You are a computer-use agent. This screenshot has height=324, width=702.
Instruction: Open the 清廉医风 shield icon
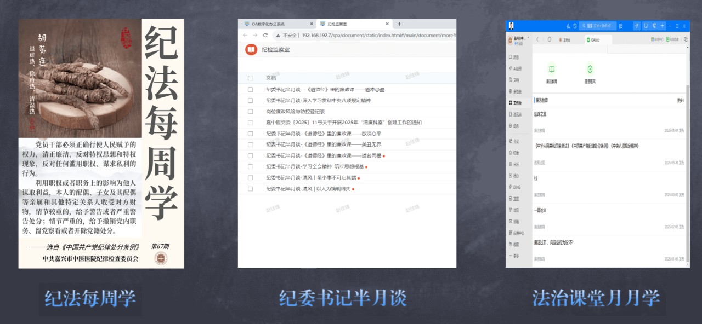(590, 70)
